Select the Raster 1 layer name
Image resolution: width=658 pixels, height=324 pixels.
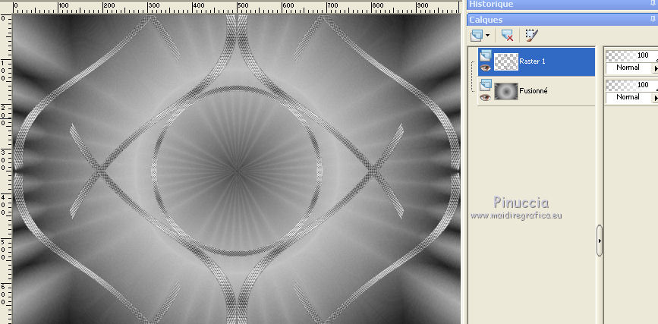532,61
